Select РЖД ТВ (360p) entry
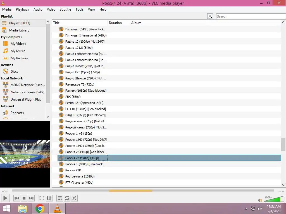Screen dimensions: 286x214 click(x=85, y=115)
